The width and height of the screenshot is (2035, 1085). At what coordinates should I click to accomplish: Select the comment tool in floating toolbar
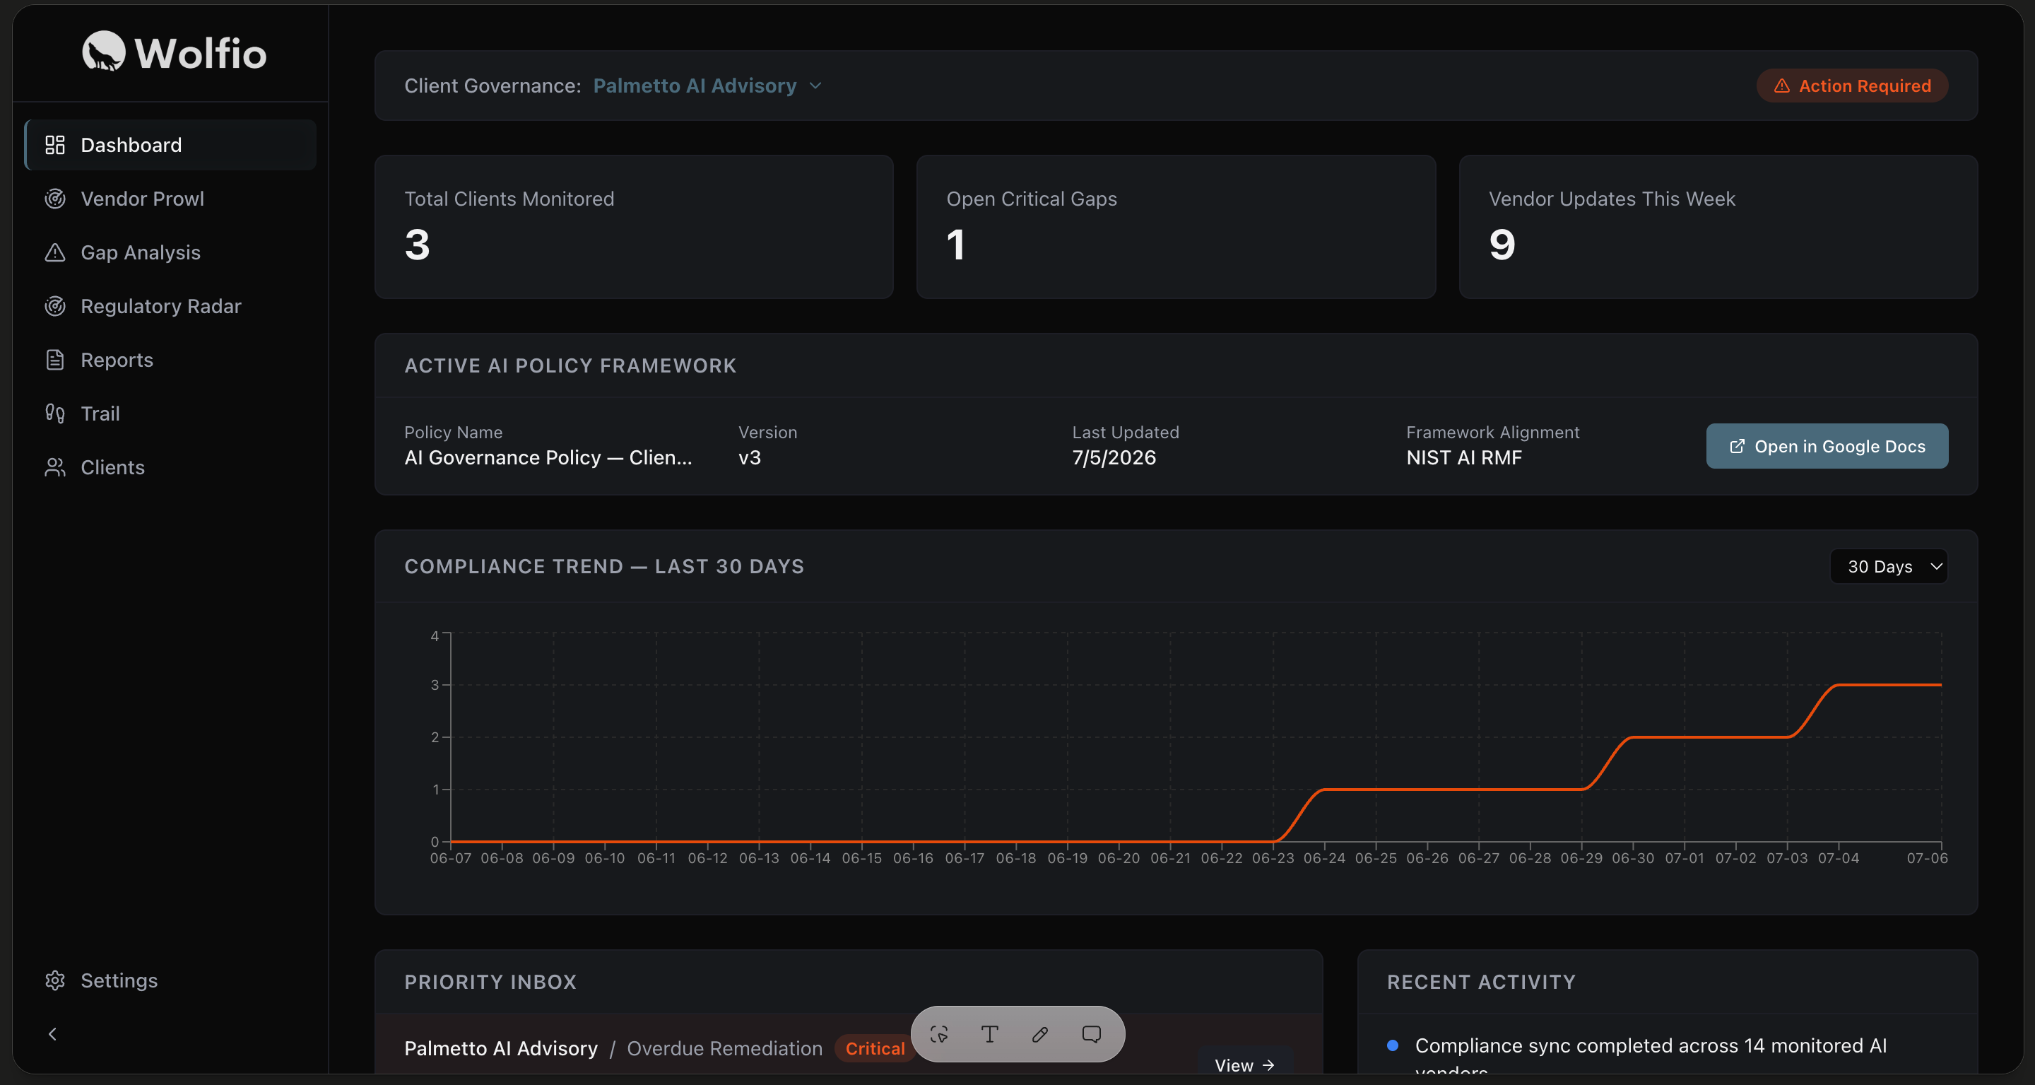(x=1091, y=1033)
